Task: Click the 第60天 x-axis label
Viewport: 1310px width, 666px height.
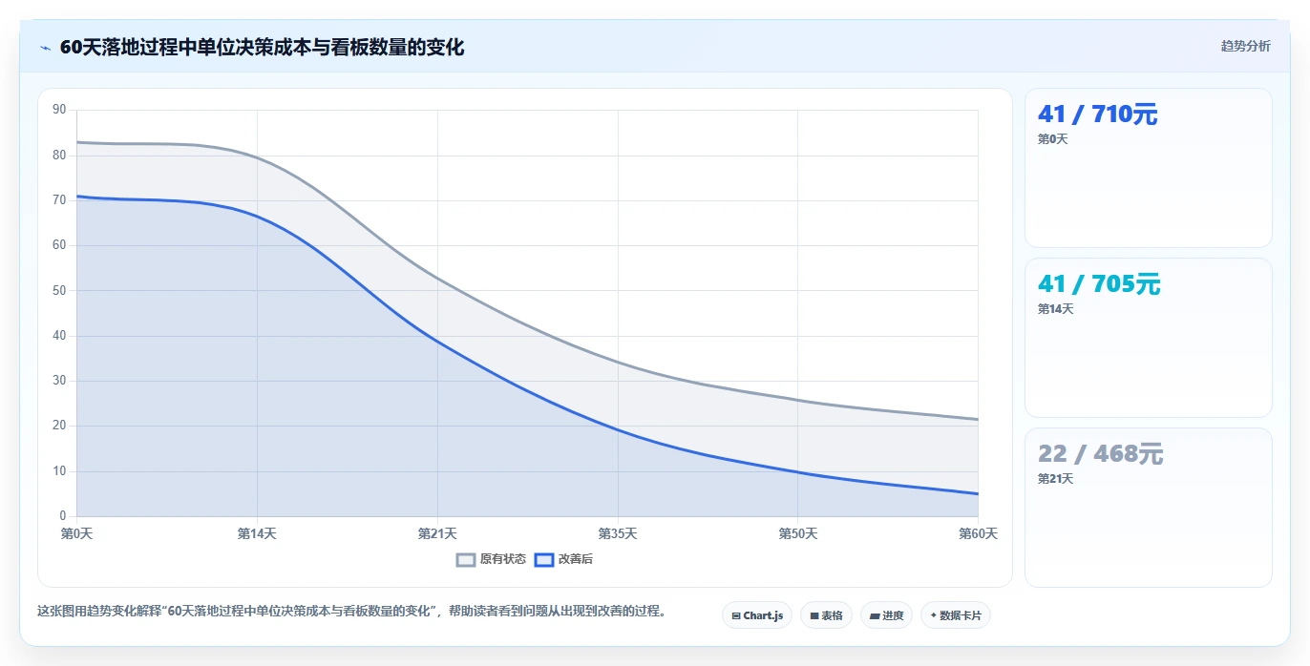Action: tap(979, 533)
